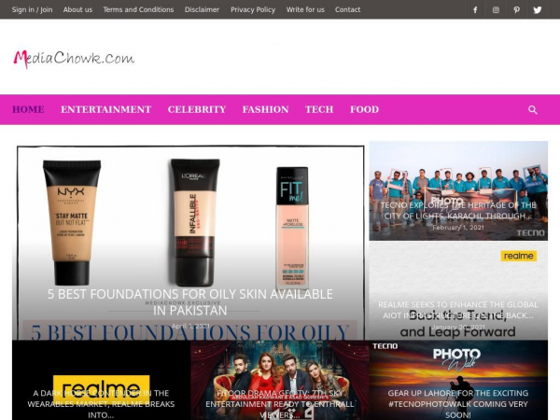Click the NYX Stay Matte foundation image
Screen dimensions: 560x420
pos(72,222)
